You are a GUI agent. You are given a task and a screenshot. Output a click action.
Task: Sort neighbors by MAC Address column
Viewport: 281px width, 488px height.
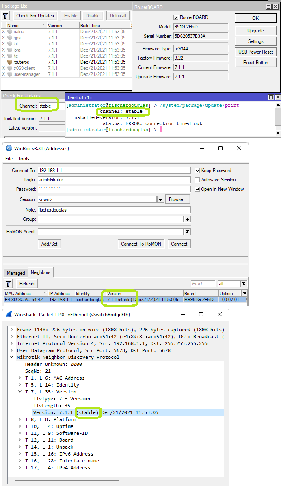coord(26,293)
